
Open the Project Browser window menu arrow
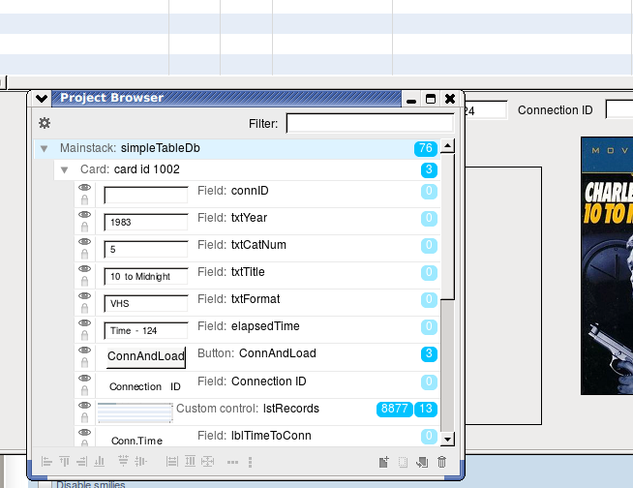41,98
